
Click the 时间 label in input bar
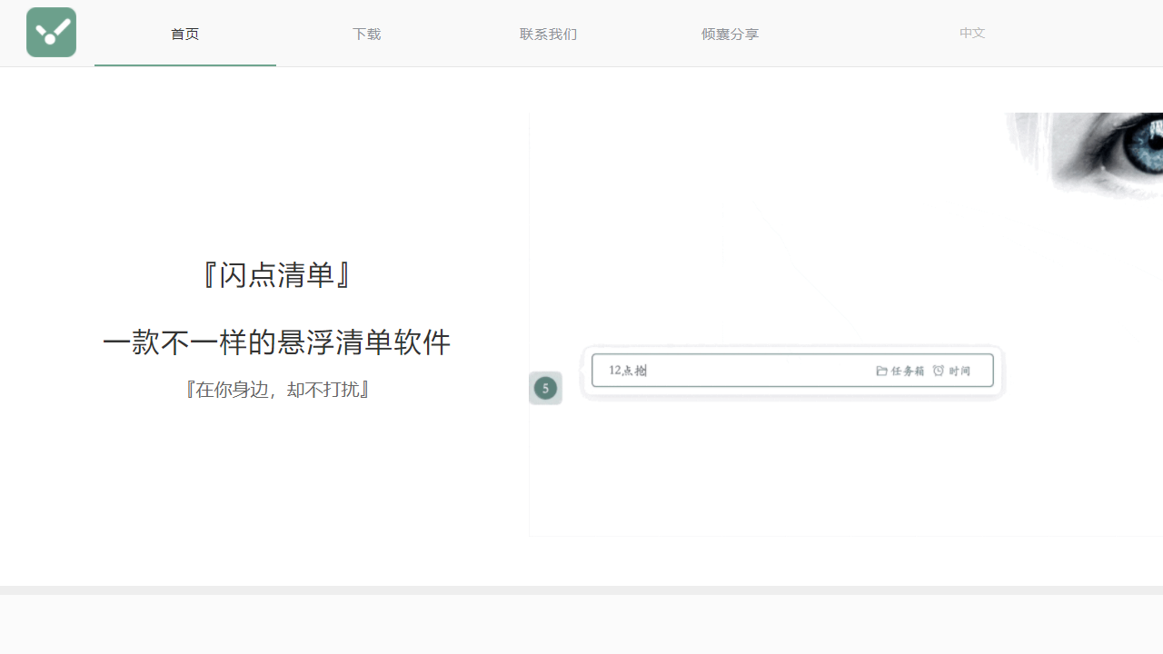point(959,371)
